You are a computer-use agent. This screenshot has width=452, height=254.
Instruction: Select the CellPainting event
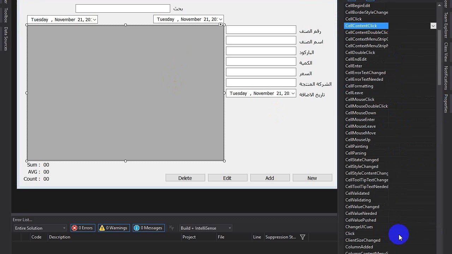357,146
